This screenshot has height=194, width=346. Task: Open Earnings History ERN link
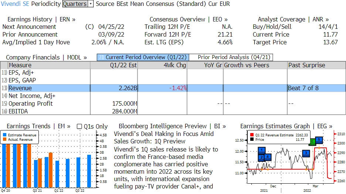41,20
